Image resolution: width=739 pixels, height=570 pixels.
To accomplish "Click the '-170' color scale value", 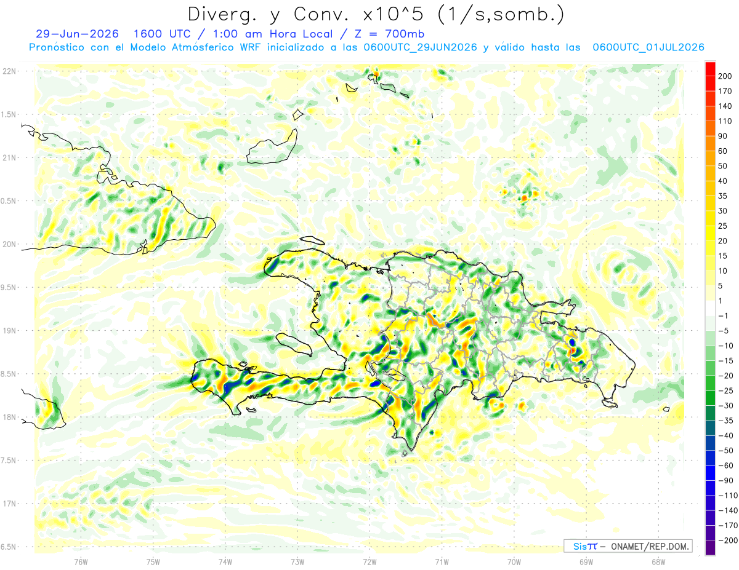I will 727,525.
